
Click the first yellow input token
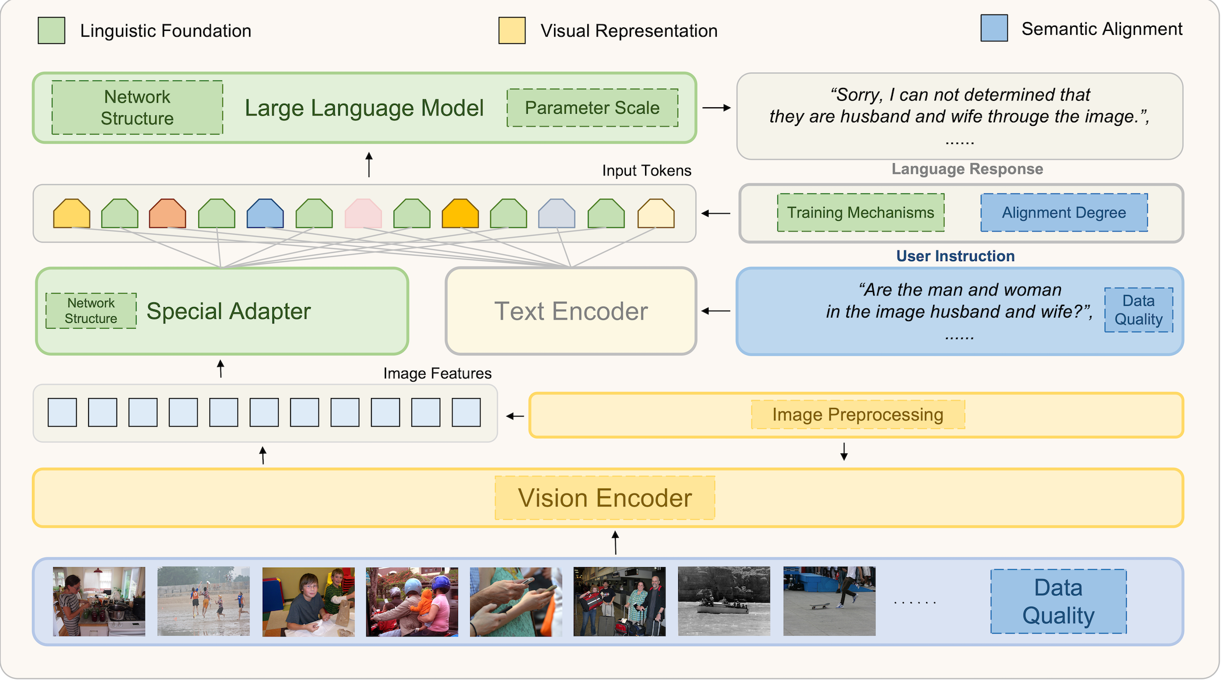click(72, 213)
